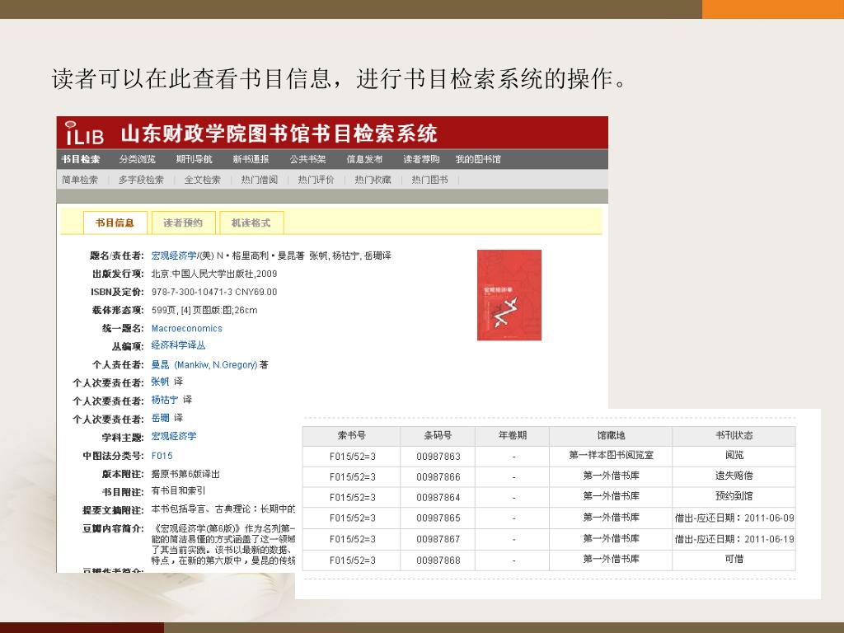This screenshot has width=844, height=633.
Task: Go to 新书通报 menu item
Action: coord(251,159)
